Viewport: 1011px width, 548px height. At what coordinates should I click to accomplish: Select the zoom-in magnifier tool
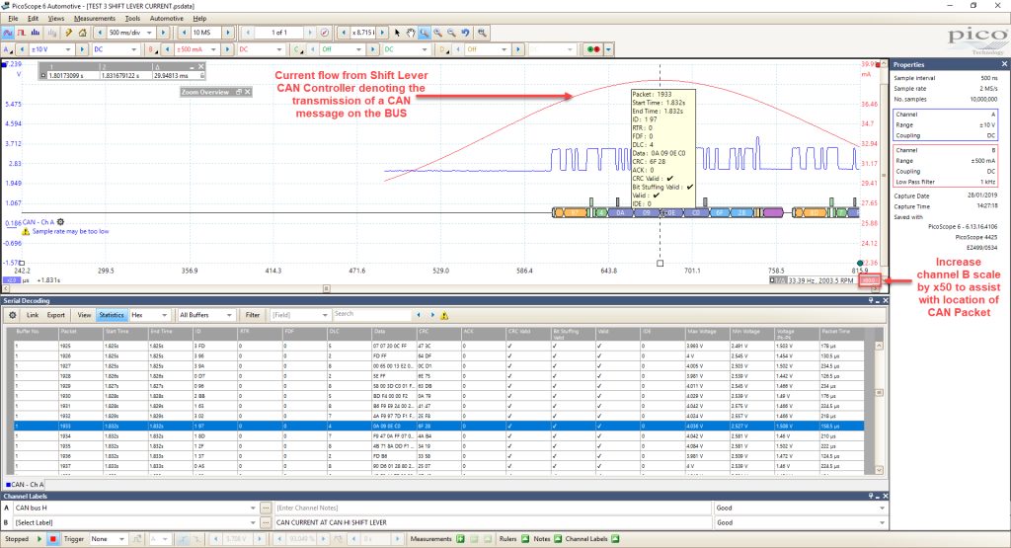(437, 33)
